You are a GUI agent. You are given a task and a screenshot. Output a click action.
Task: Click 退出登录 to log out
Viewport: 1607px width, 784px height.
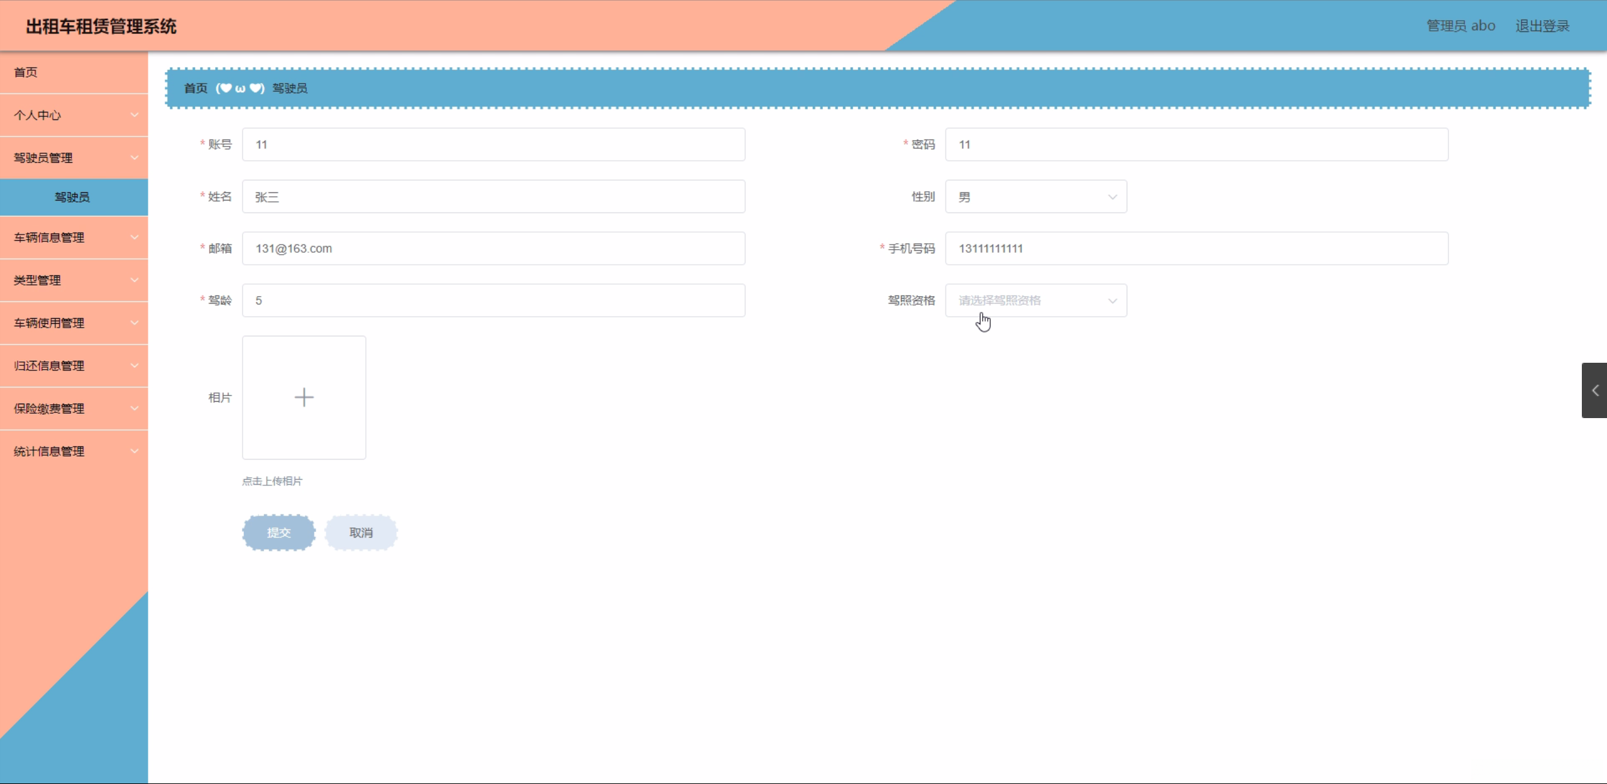[1542, 26]
